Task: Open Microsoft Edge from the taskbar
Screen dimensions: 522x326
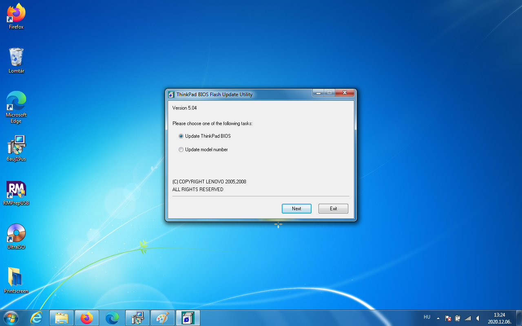Action: click(112, 318)
